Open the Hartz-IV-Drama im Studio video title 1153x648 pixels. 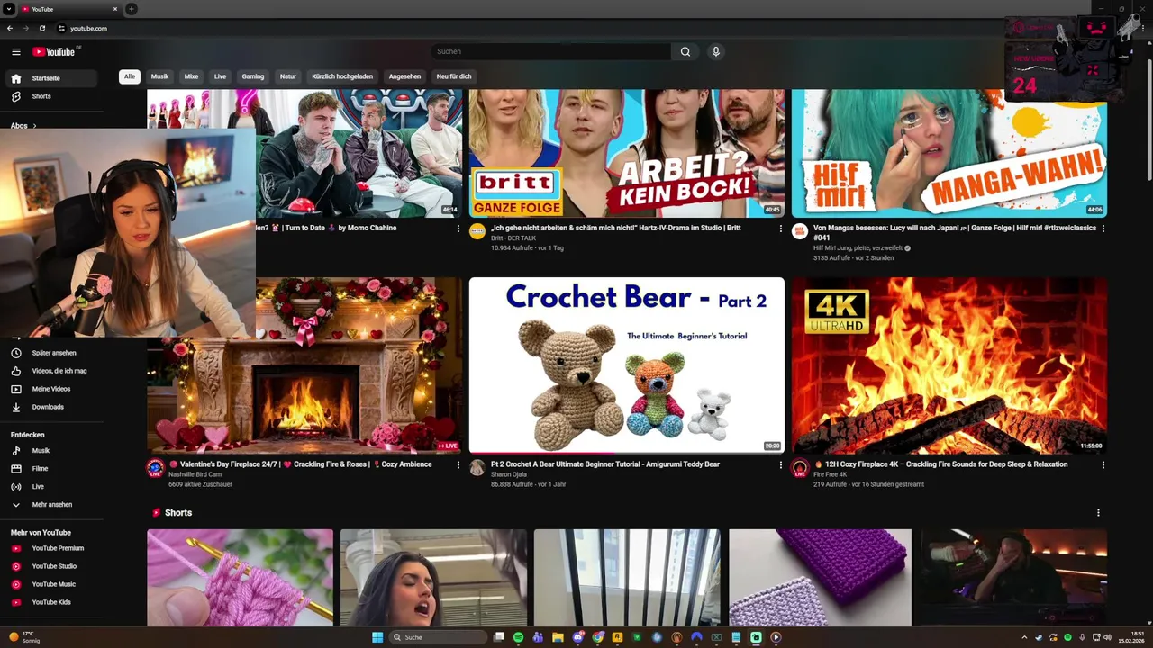coord(615,228)
